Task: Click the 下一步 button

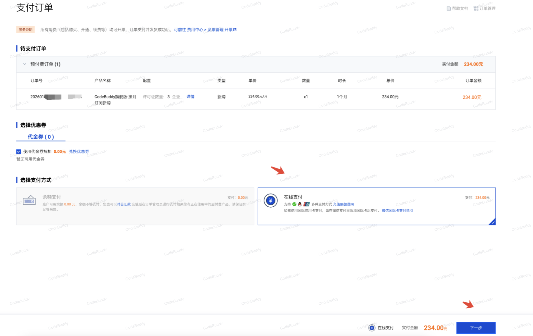Action: click(x=475, y=328)
